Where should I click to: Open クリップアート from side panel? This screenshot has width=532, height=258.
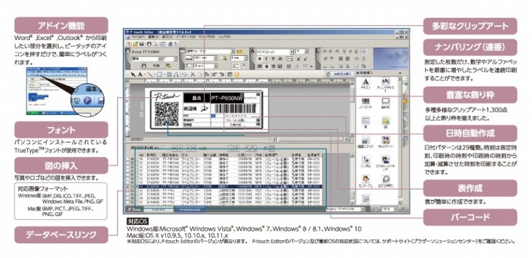point(386,142)
